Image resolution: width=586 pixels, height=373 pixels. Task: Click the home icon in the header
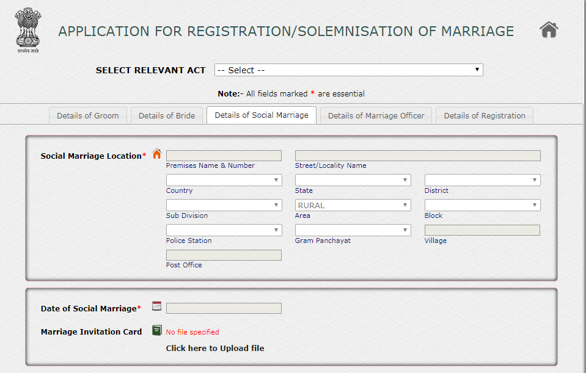point(548,29)
